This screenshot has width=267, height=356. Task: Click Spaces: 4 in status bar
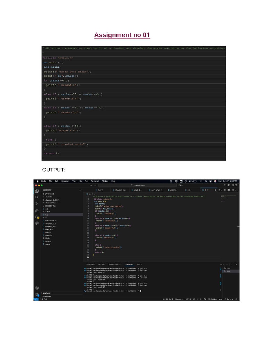[179, 299]
